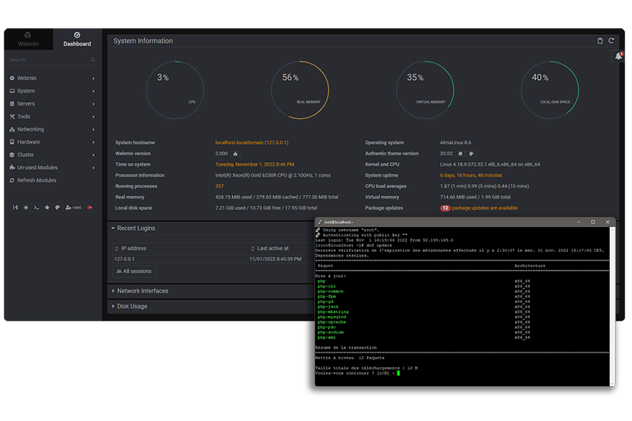This screenshot has width=632, height=421.
Task: Click IP address 127.0.0.1 in Recent Logins
Action: [x=124, y=259]
